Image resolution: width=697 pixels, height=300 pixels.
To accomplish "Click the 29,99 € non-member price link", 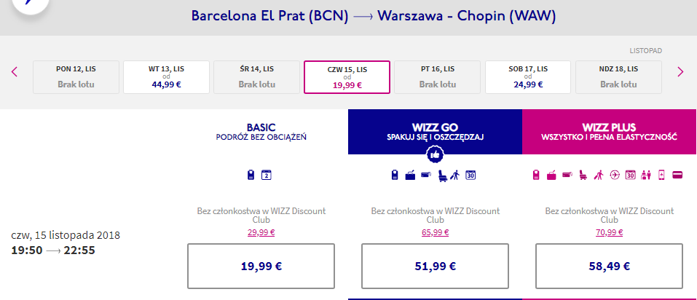I will point(261,232).
